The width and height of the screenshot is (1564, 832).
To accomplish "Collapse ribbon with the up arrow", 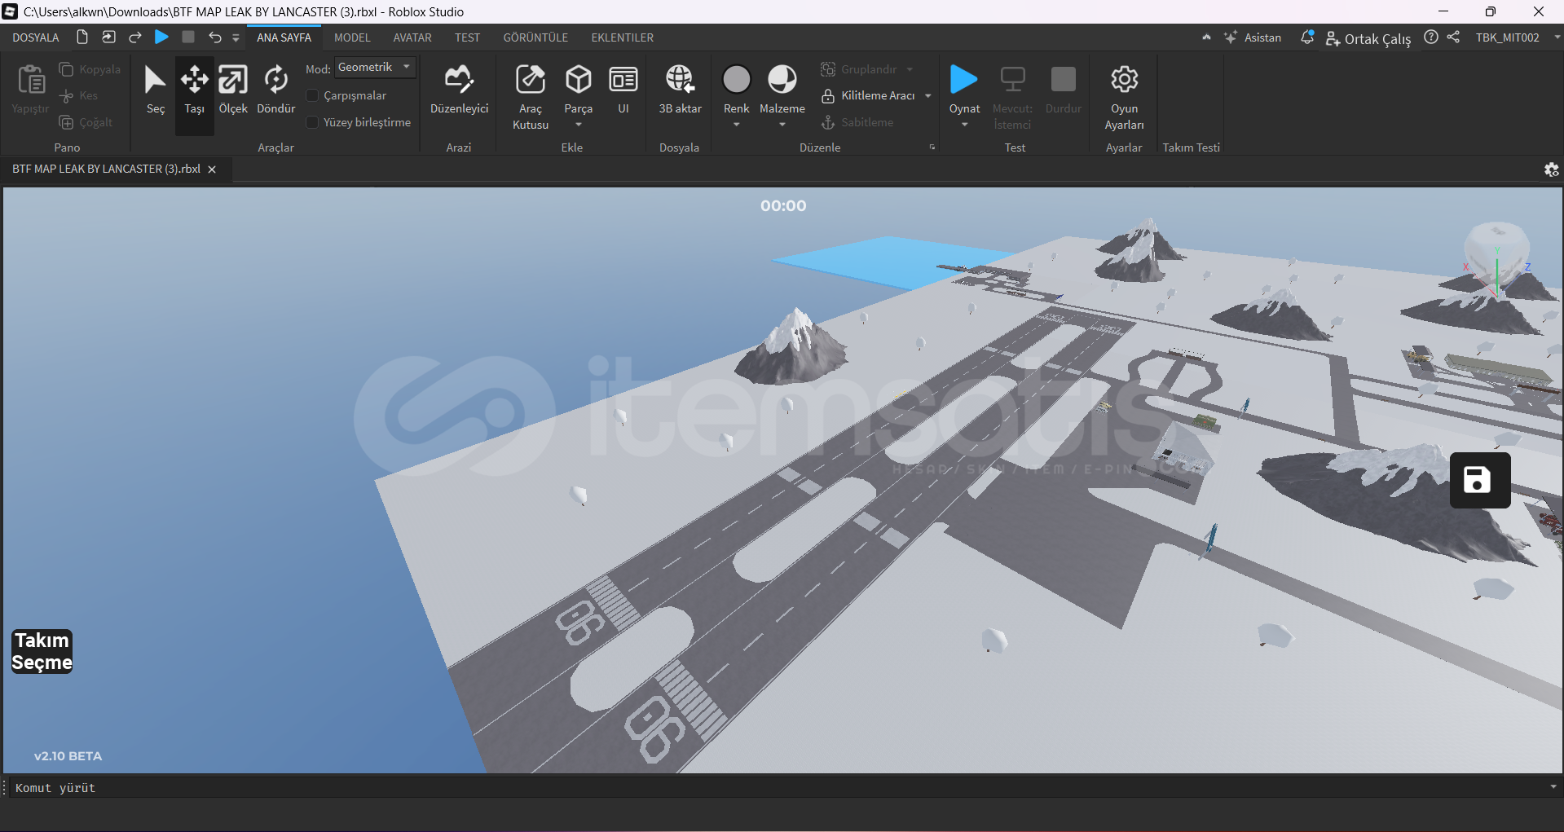I will pos(1206,37).
